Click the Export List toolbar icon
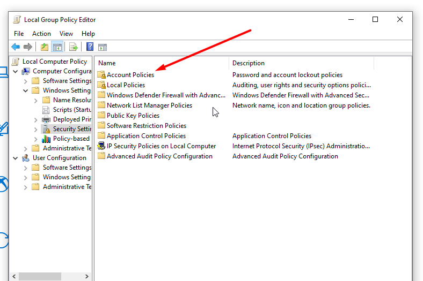Viewport: 423px width, 281px height. point(74,47)
